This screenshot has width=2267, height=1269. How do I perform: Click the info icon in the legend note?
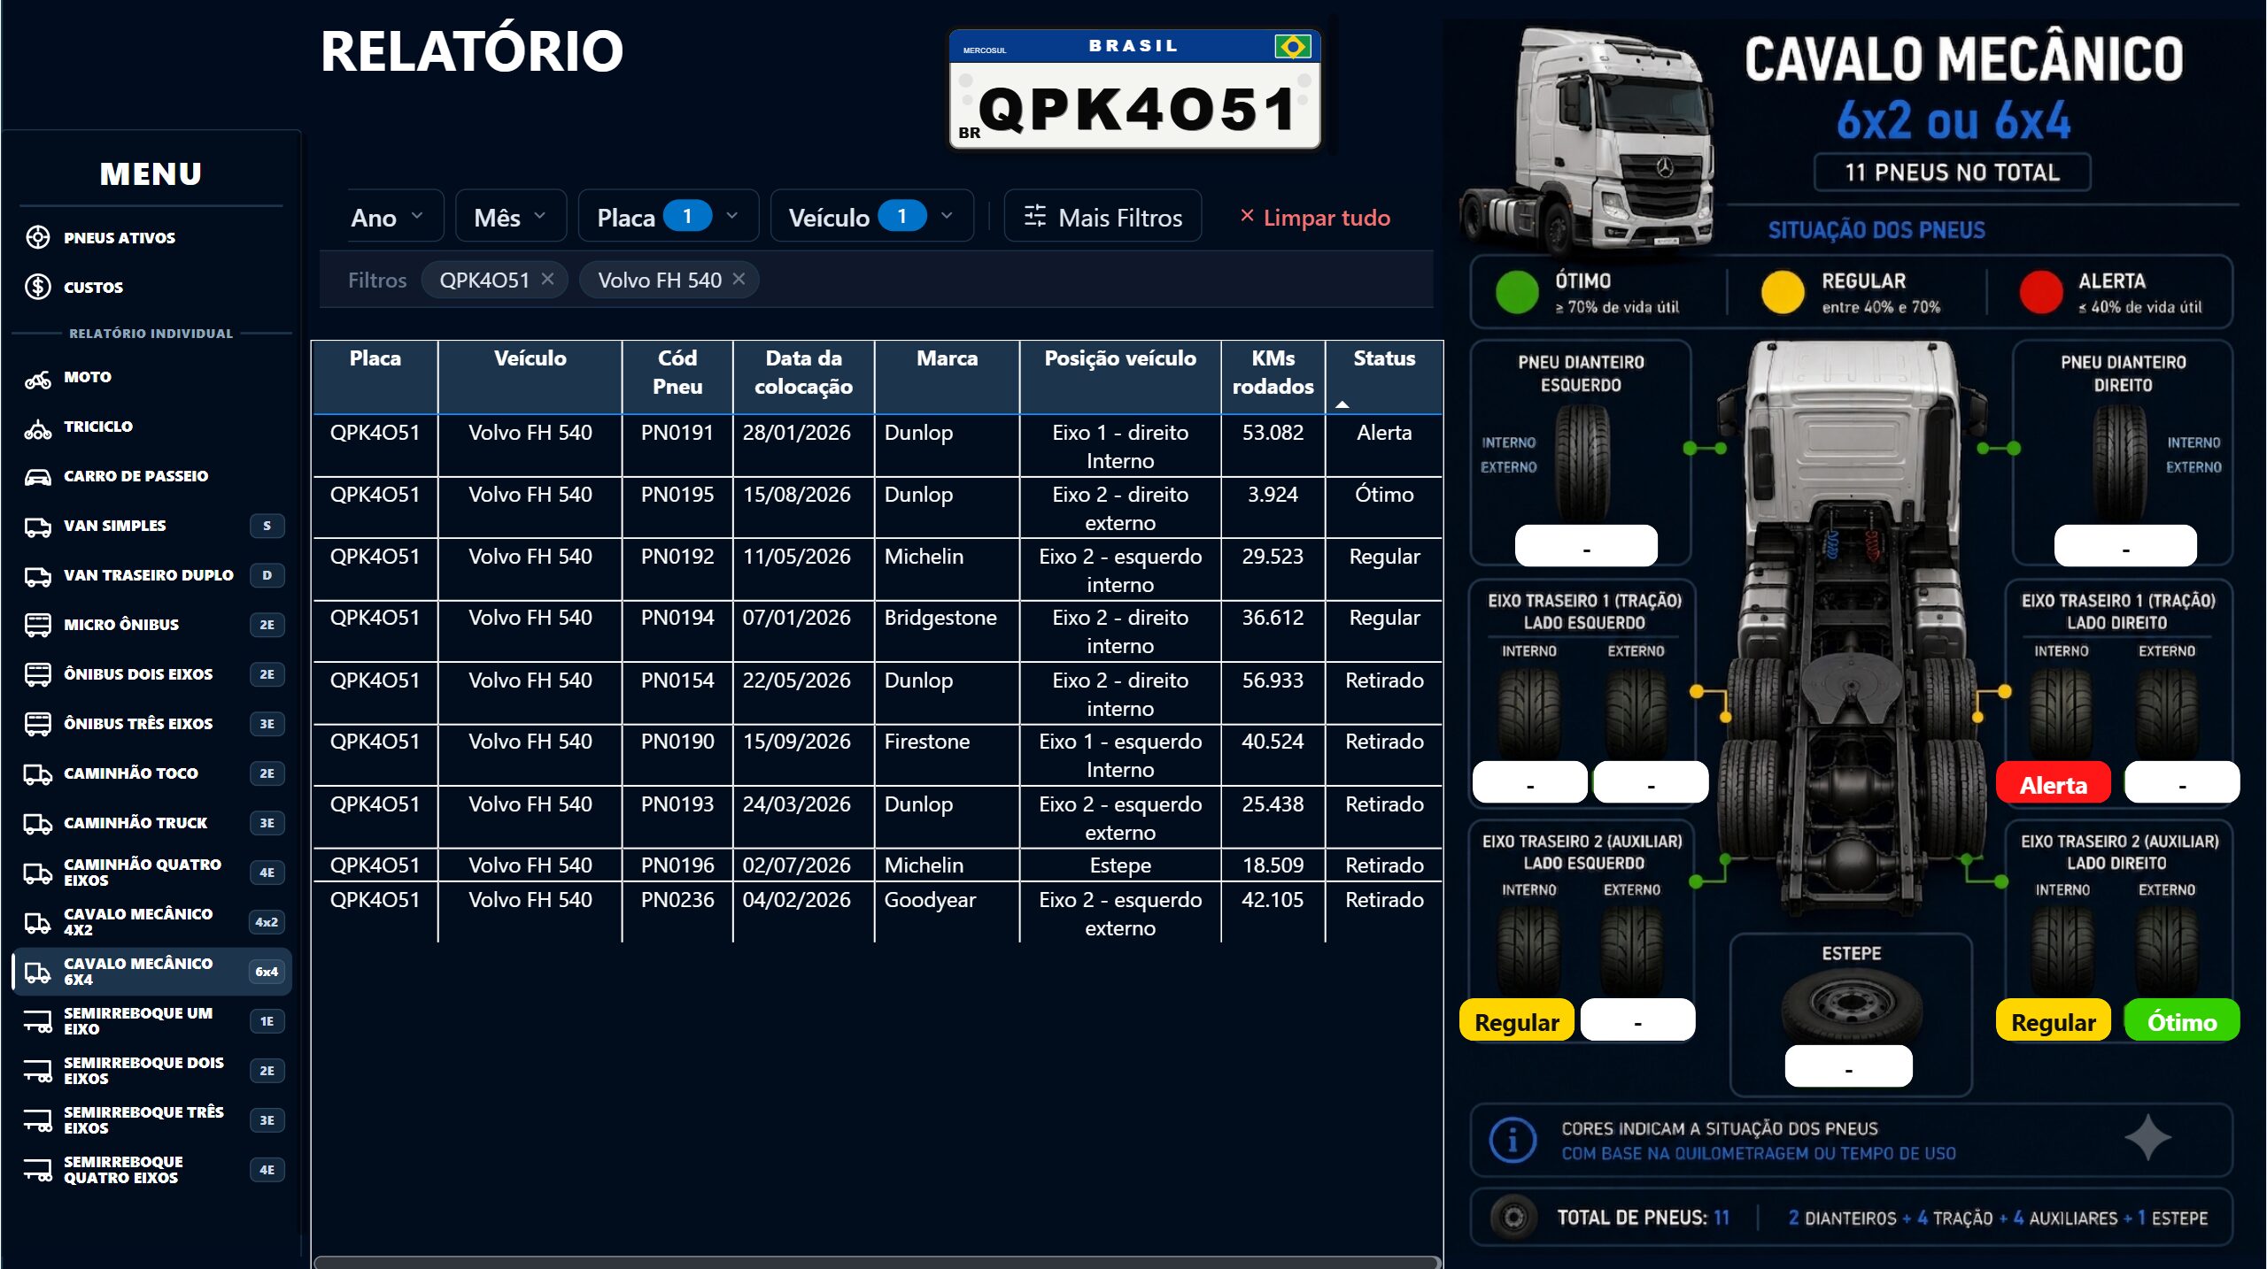pos(1513,1140)
